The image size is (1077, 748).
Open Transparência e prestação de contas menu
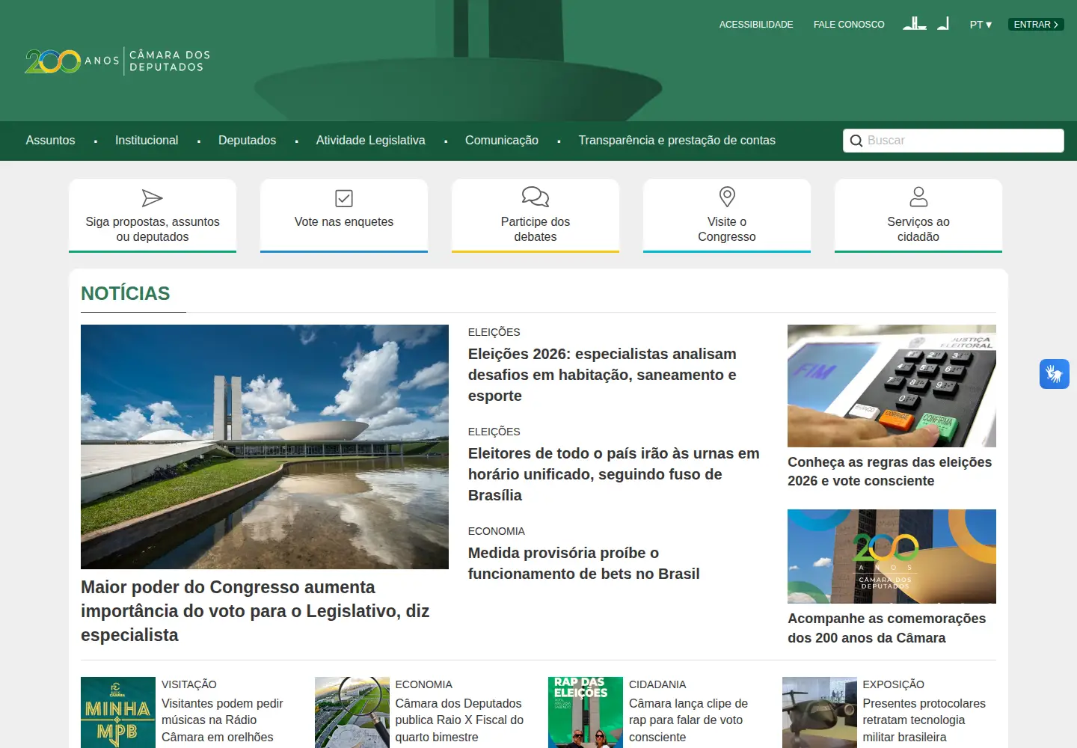pyautogui.click(x=677, y=141)
